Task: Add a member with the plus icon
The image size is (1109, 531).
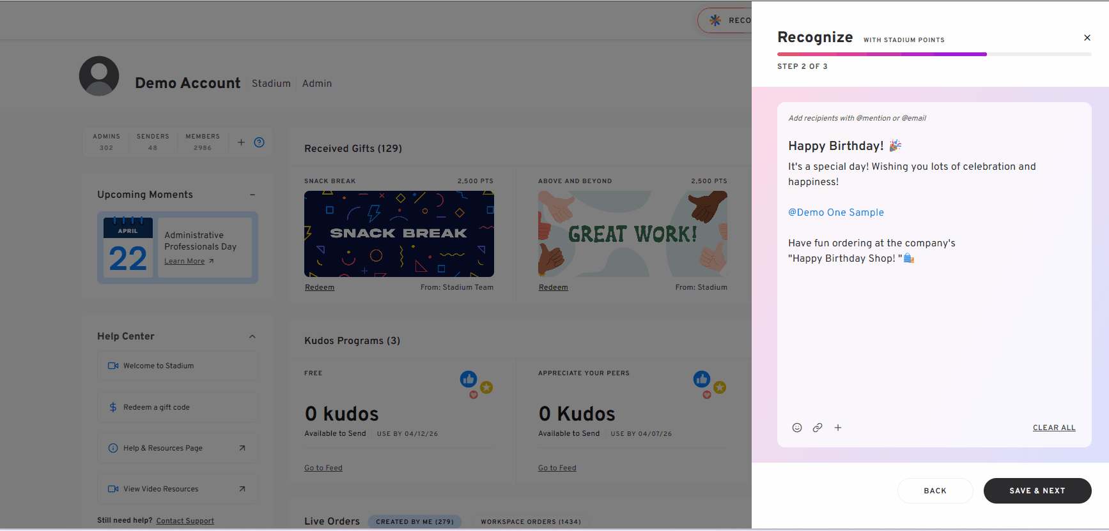Action: click(x=241, y=142)
